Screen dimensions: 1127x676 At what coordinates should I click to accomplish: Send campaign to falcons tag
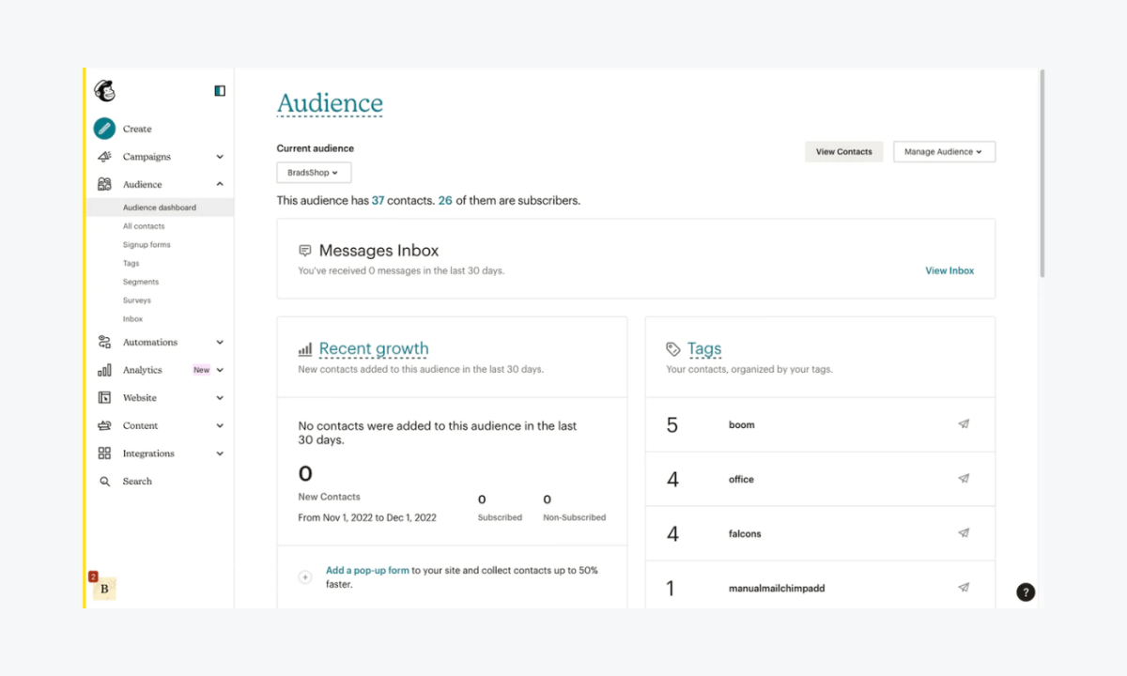pyautogui.click(x=964, y=533)
